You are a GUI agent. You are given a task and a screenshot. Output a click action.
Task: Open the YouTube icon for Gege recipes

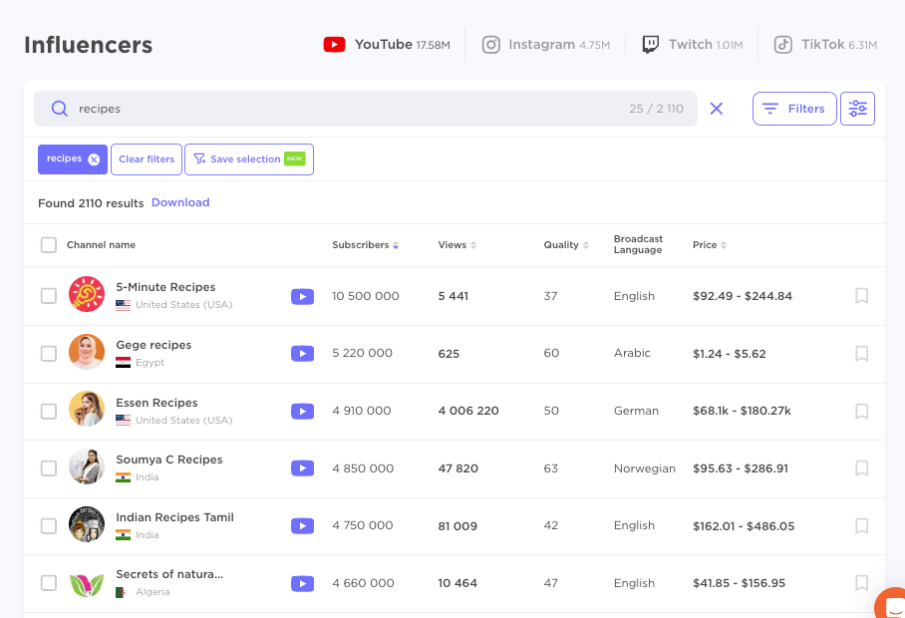coord(302,353)
